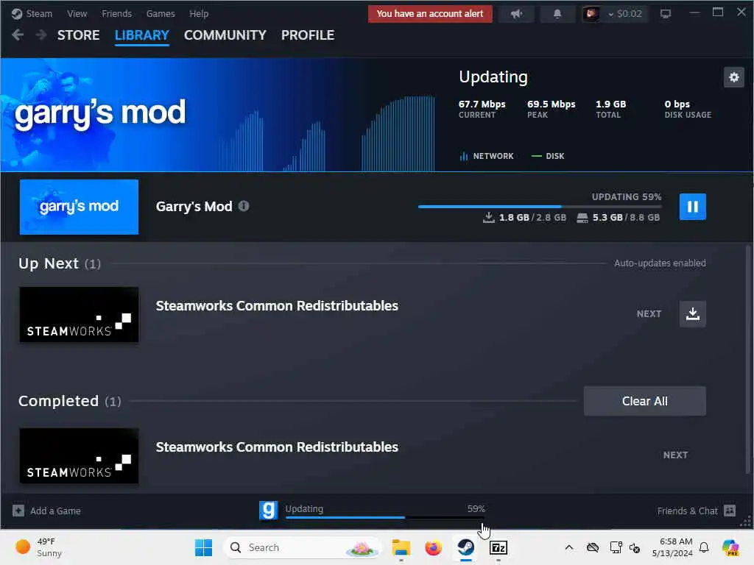Click the 67.7 Mbps CURRENT speed value

[x=482, y=104]
